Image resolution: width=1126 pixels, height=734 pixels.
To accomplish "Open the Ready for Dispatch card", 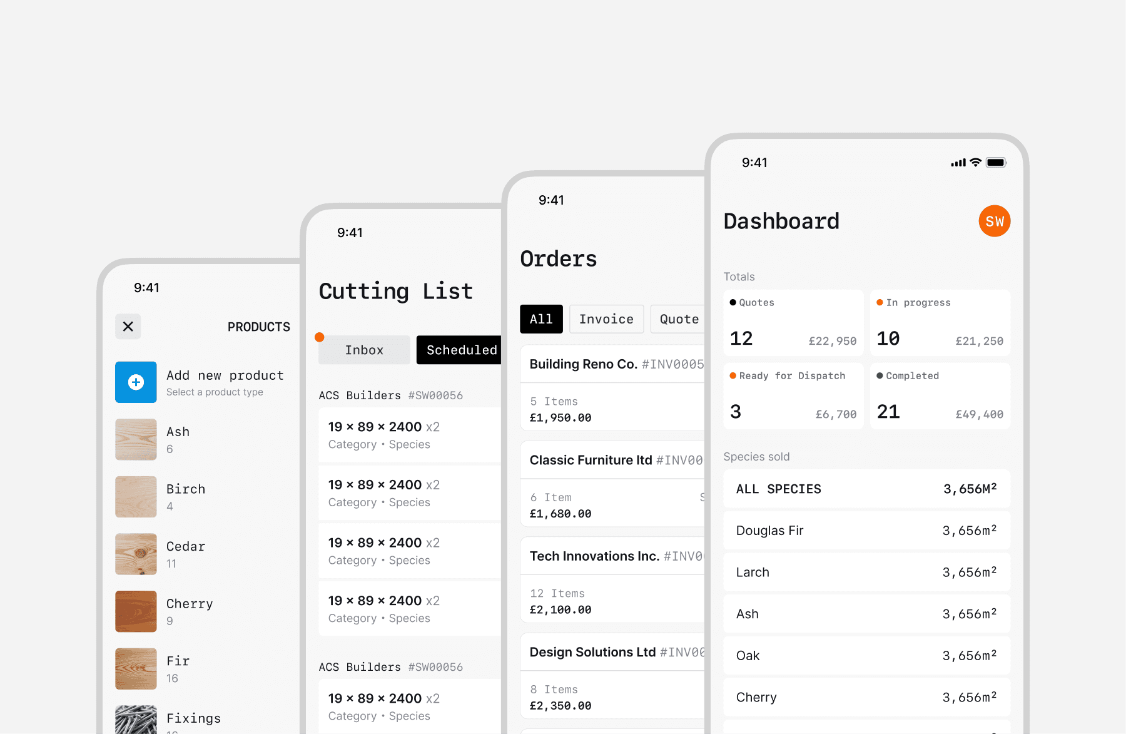I will pyautogui.click(x=793, y=396).
